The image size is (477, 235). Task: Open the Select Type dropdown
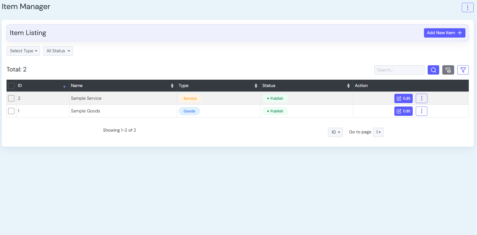[23, 51]
